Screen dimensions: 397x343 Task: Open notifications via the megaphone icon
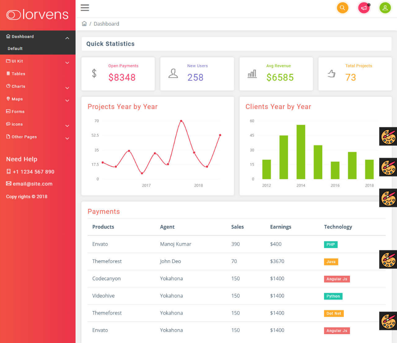click(364, 8)
